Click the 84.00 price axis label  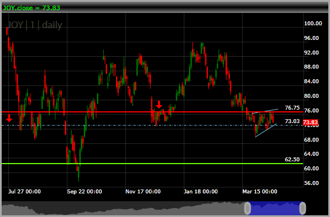[x=311, y=82]
